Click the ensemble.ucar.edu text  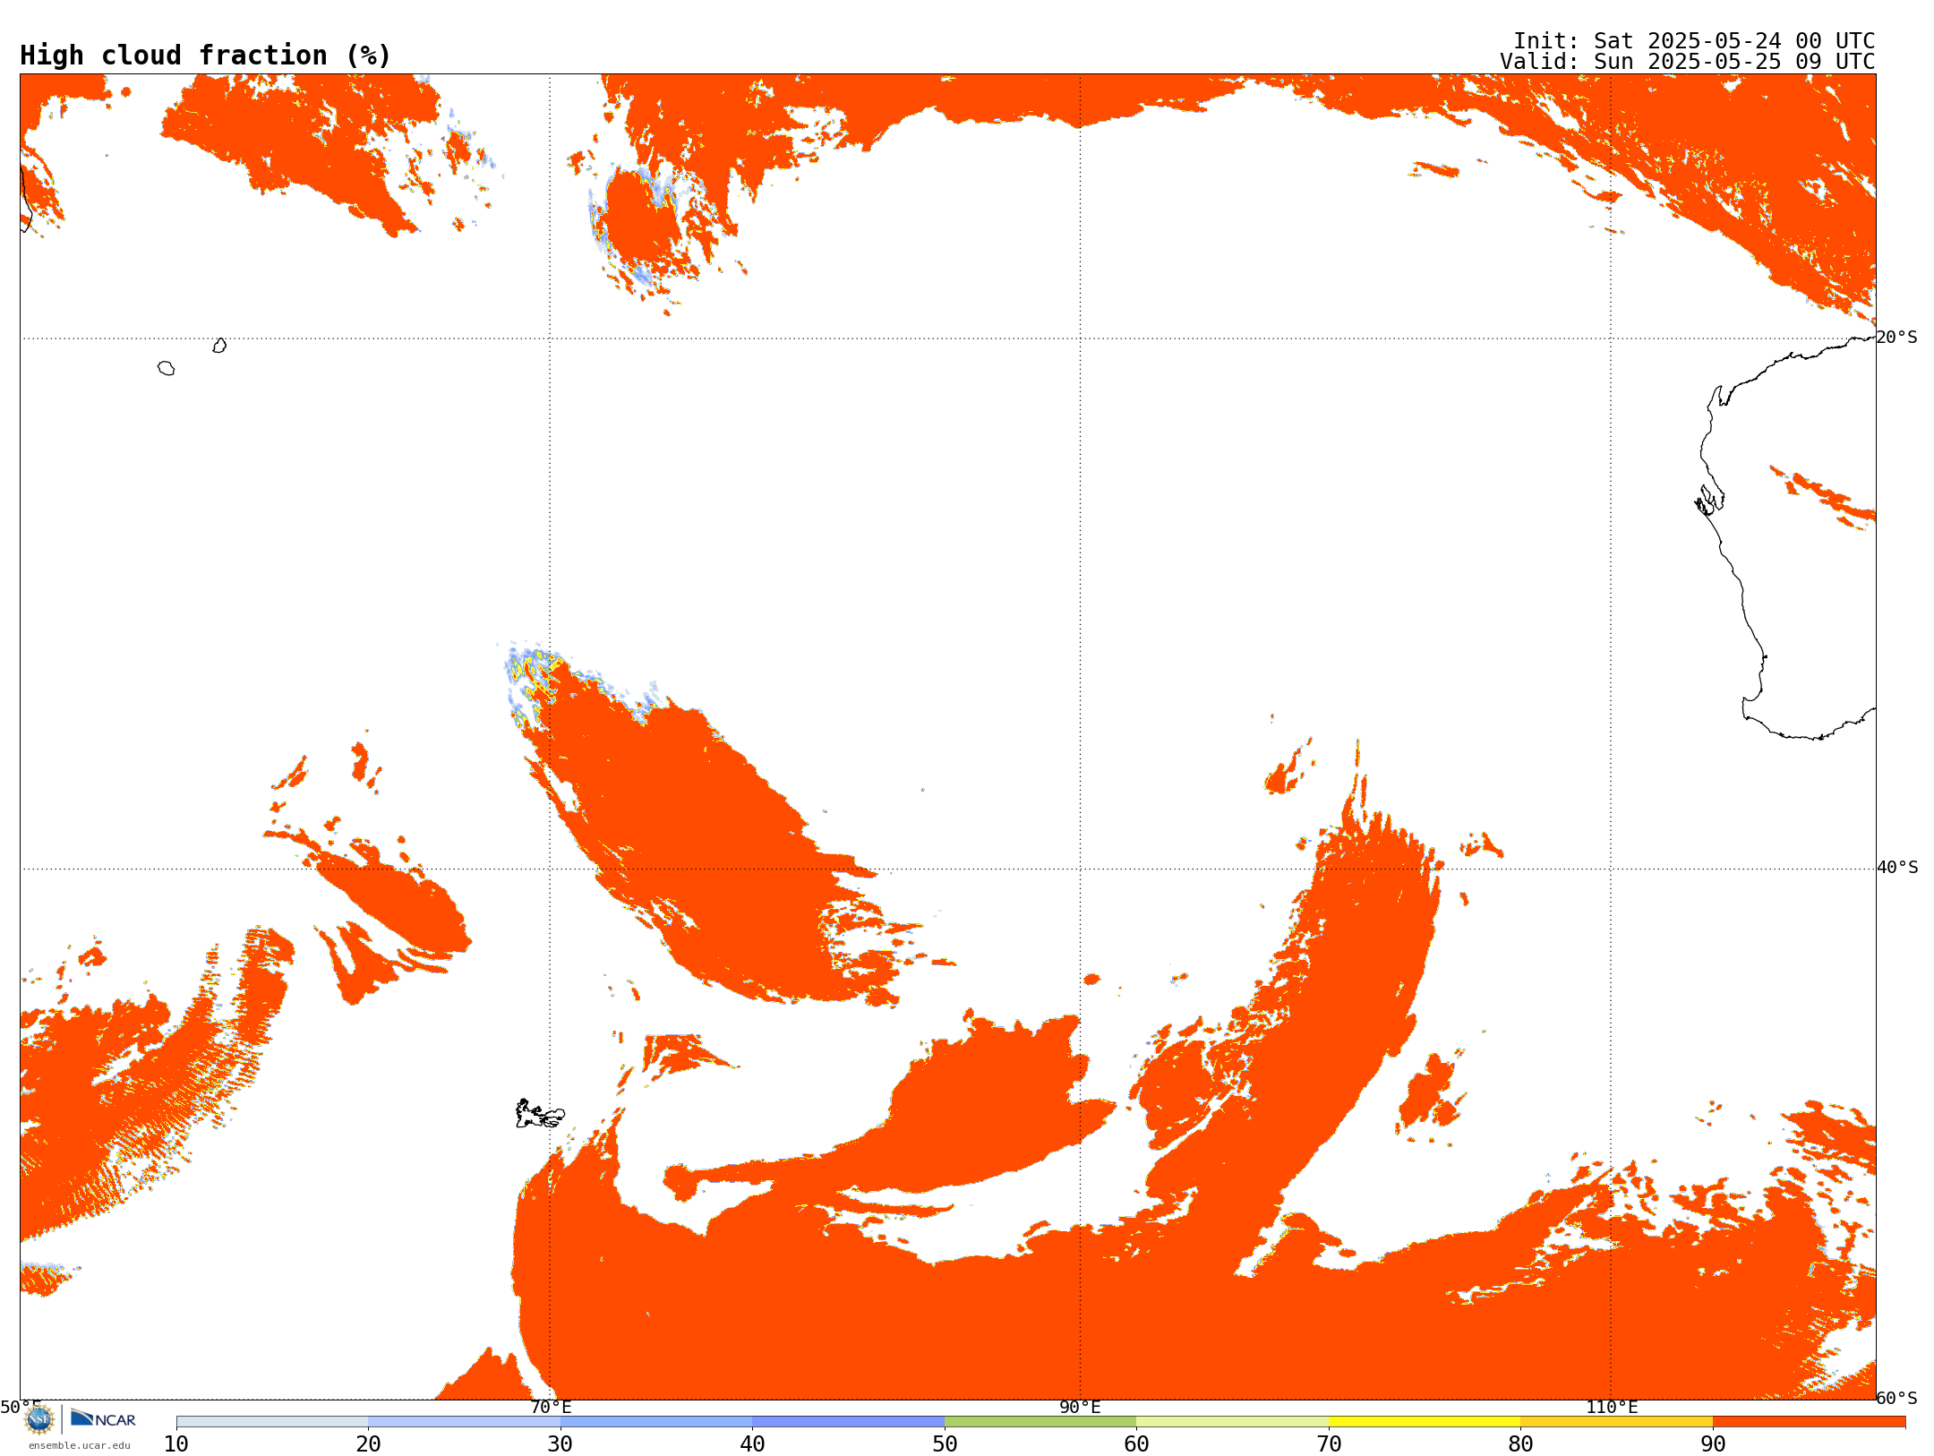coord(80,1445)
